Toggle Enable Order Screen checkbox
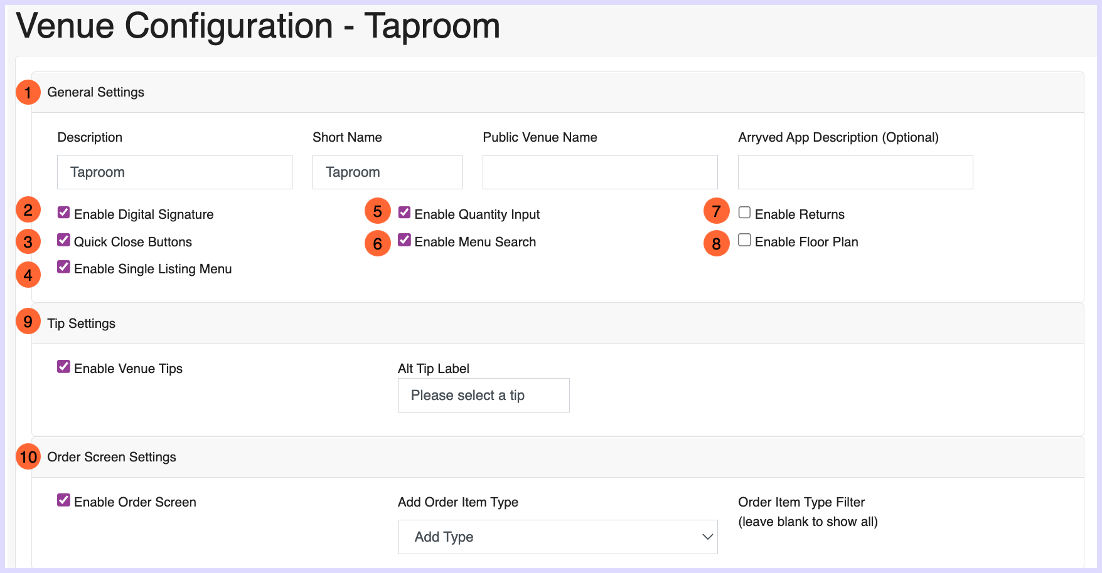The image size is (1102, 573). pos(63,500)
